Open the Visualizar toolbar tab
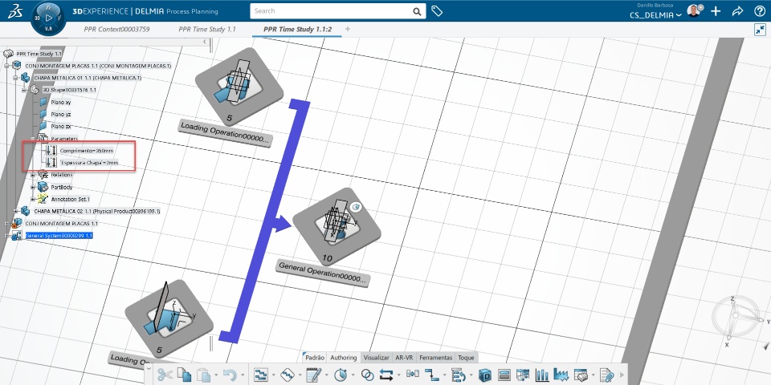This screenshot has width=771, height=385. coord(376,358)
